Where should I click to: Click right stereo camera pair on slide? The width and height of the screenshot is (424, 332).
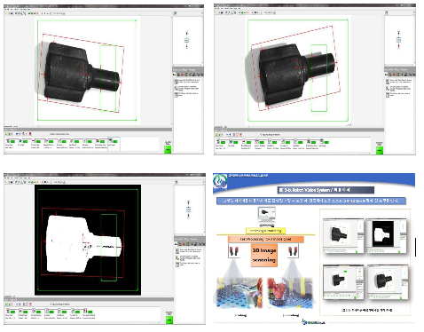(294, 251)
